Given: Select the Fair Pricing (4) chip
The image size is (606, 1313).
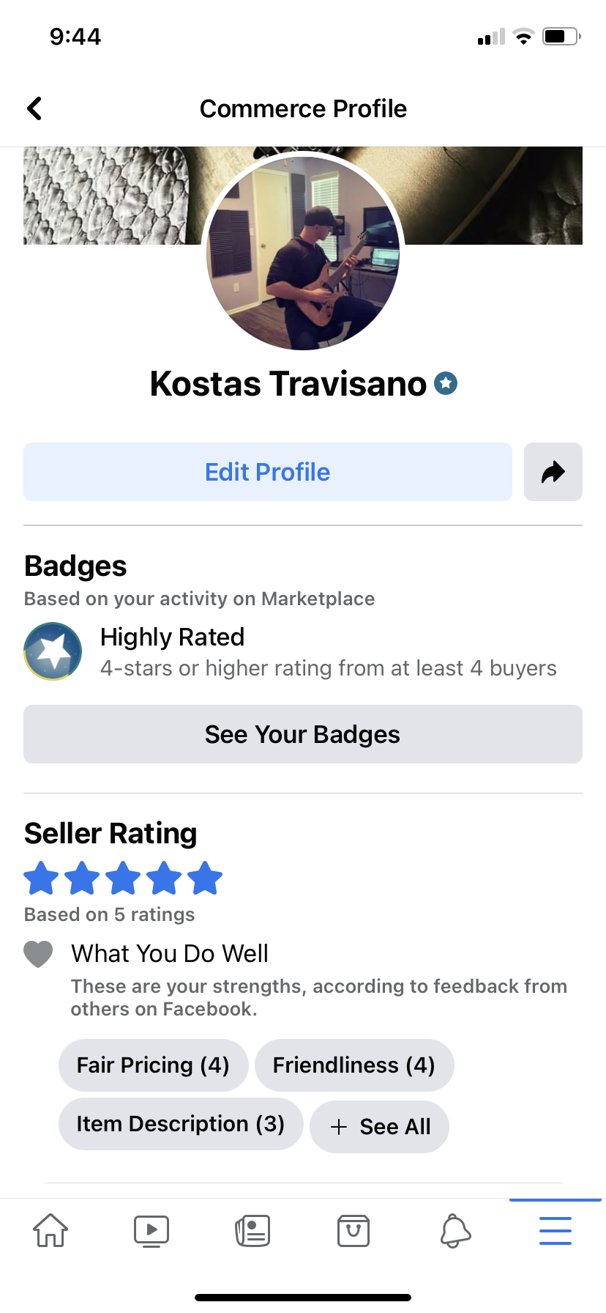Looking at the screenshot, I should tap(154, 1065).
